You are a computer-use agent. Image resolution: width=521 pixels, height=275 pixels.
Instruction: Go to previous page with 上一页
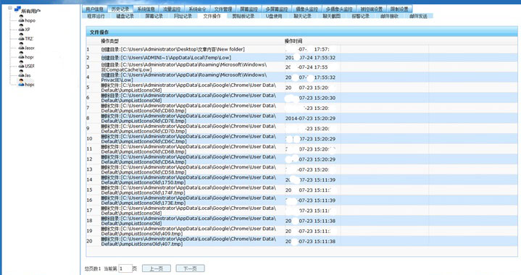157,268
